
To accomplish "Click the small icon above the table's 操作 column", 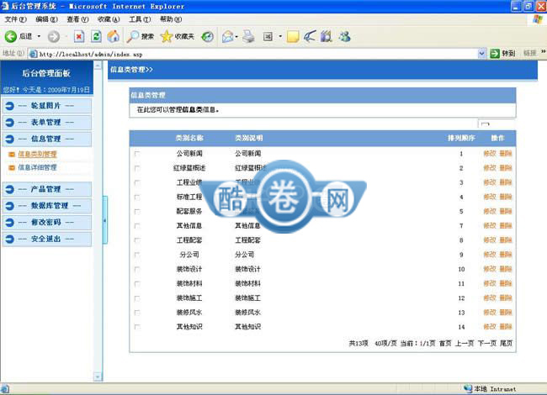I will tap(486, 124).
